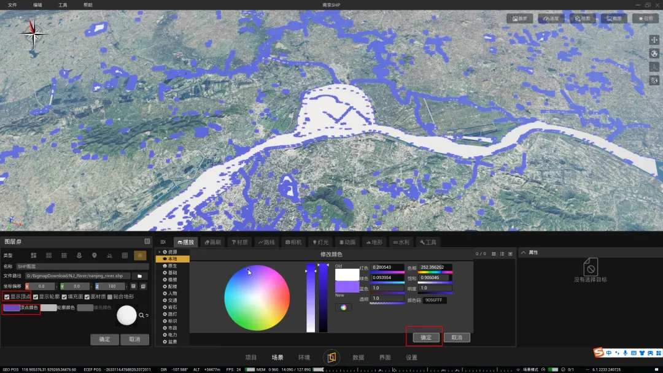Screen dimensions: 663x373
Task: Open the 轮廓颜色 light gray swatch
Action: tap(48, 307)
